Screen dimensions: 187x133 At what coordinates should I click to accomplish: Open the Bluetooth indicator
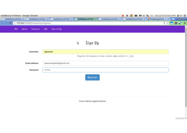click(x=144, y=16)
